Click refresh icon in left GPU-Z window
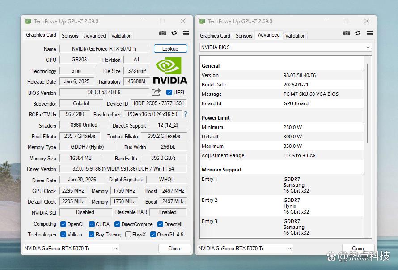The image size is (398, 270). 174,33
